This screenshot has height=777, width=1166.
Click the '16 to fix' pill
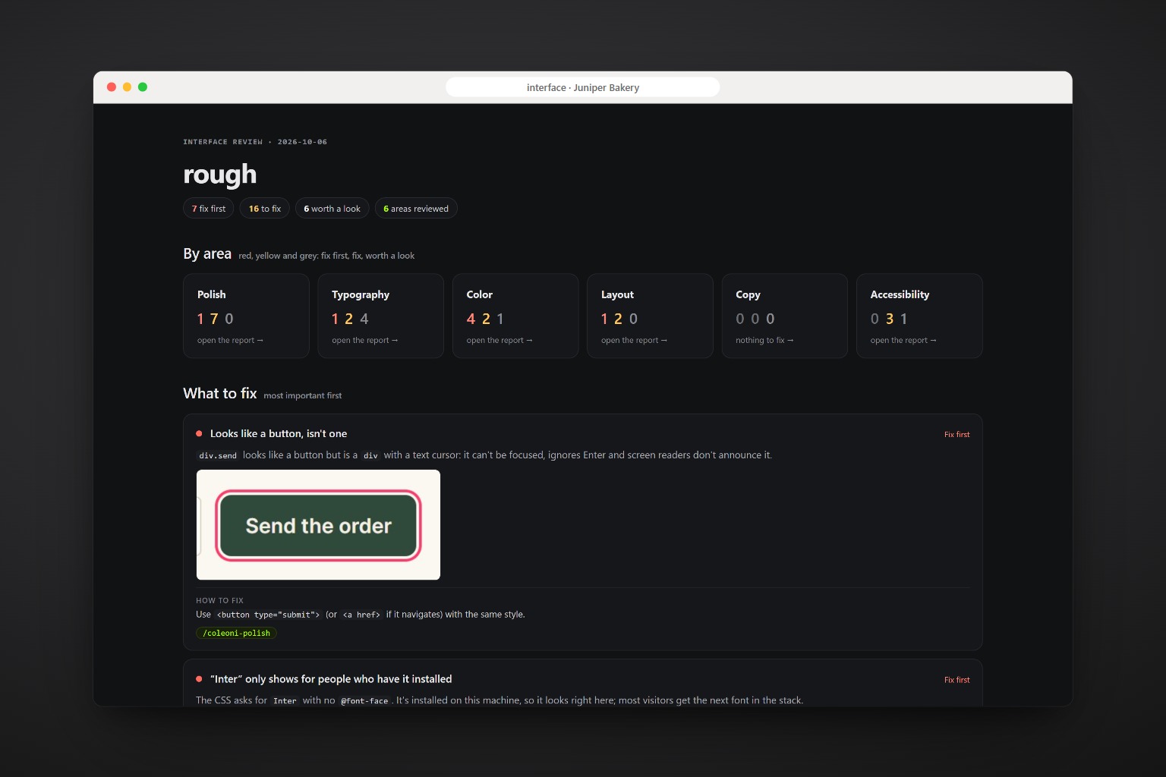click(265, 209)
